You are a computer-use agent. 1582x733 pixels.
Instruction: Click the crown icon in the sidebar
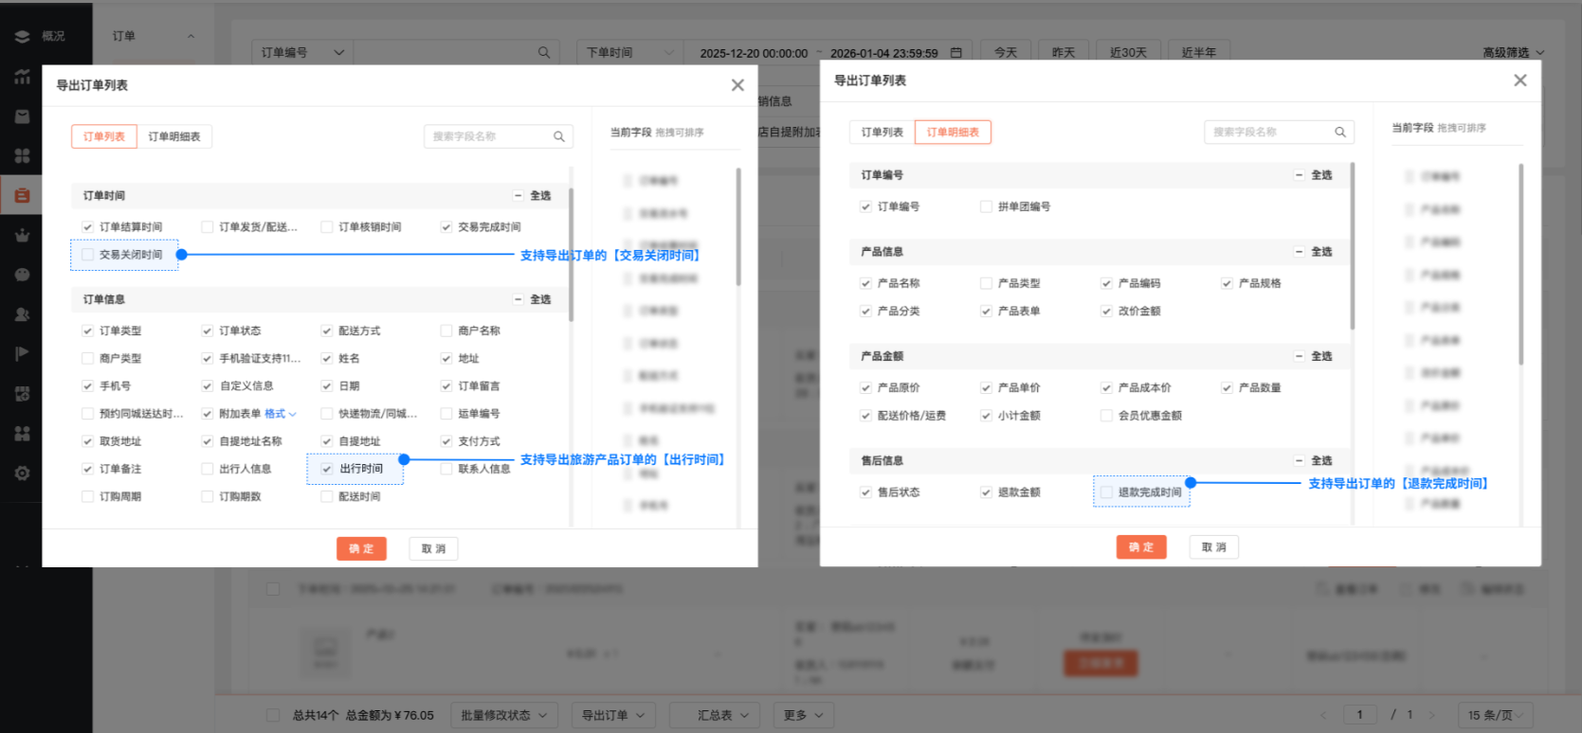click(22, 235)
